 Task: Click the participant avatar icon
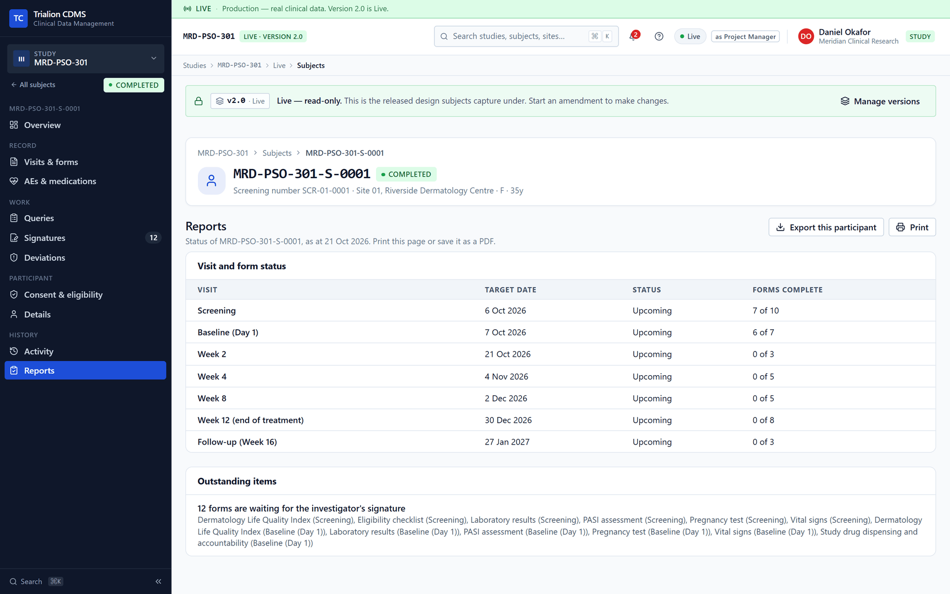[211, 181]
